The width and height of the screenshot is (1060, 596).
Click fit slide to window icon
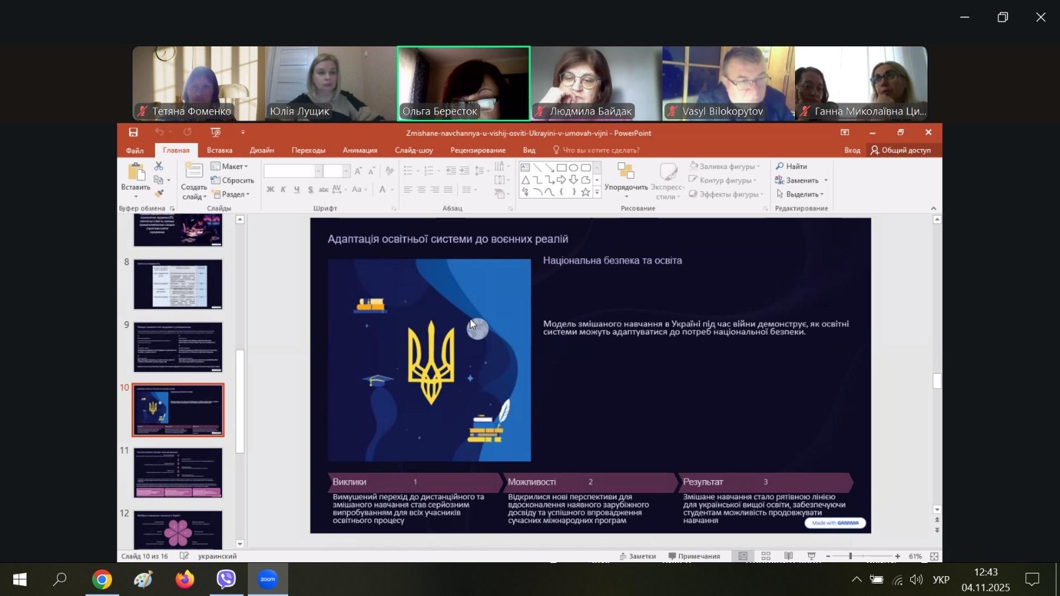pos(934,556)
